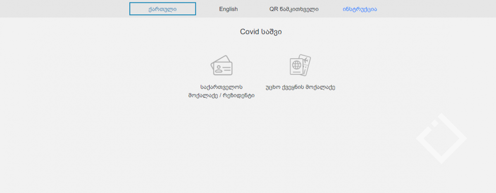Select საქართველოს მოქალაქე / რეზიდენტი label

222,91
